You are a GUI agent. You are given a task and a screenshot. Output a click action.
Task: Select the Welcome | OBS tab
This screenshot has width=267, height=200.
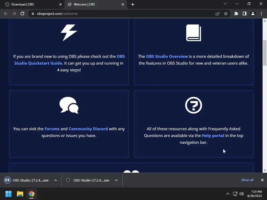pos(95,4)
